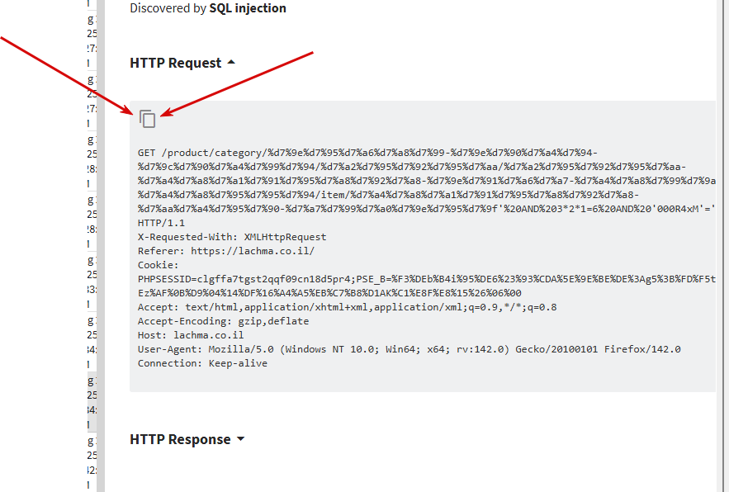
Task: Click the Accept-Encoding: gzip,deflate line
Action: (223, 321)
